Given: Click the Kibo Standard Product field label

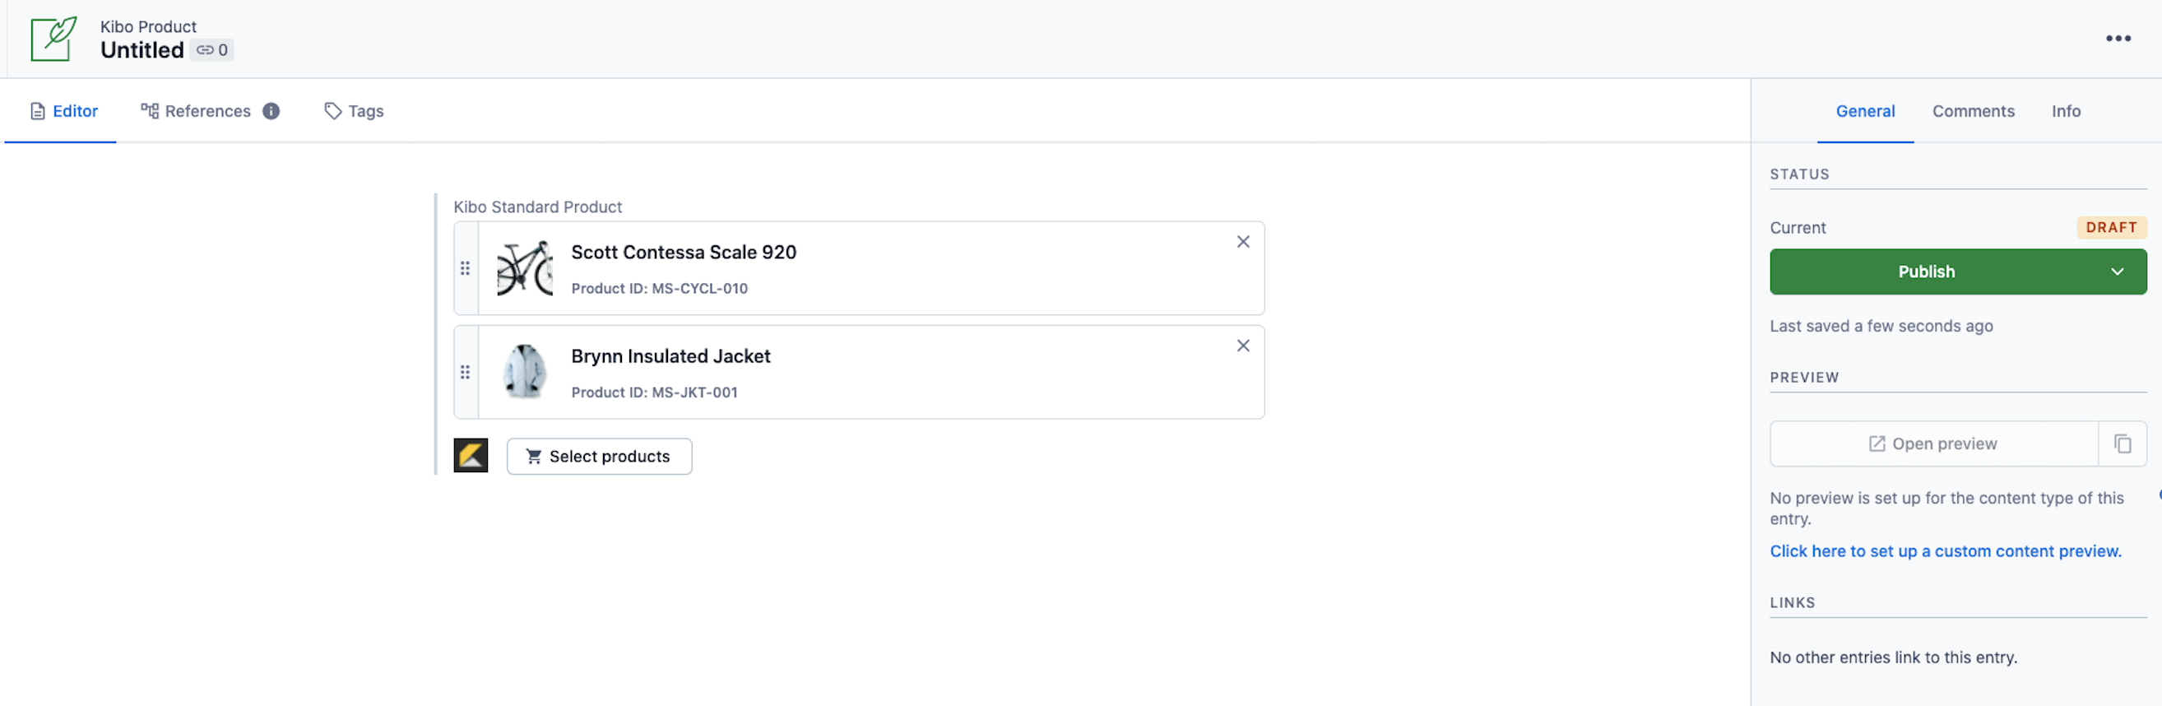Looking at the screenshot, I should 537,207.
